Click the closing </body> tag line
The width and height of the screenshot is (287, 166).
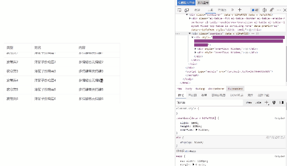coord(187,79)
